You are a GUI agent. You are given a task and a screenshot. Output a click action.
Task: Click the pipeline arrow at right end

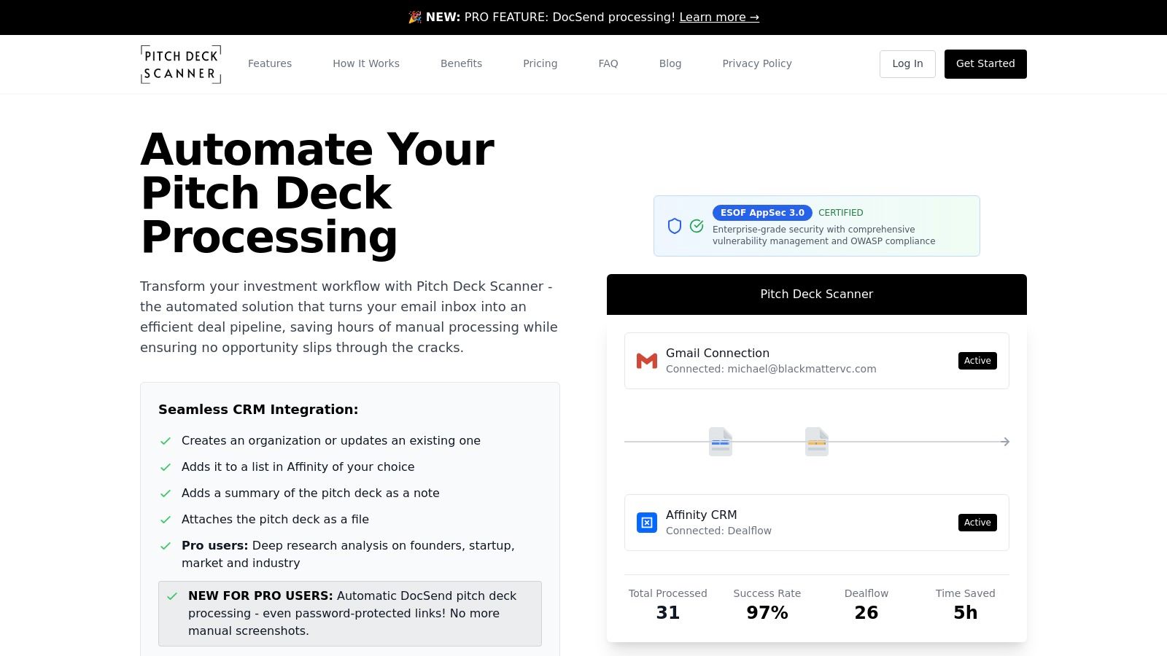click(1005, 442)
